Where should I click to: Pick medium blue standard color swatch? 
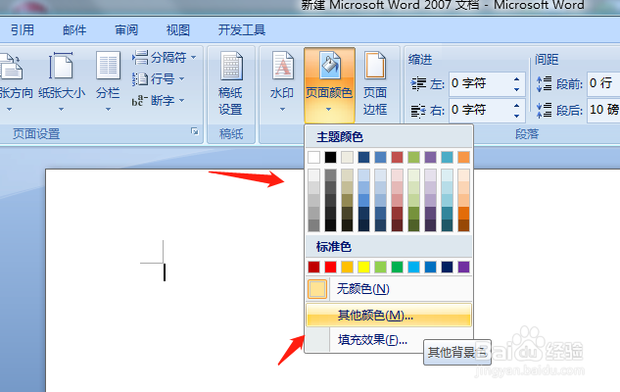[x=430, y=267]
